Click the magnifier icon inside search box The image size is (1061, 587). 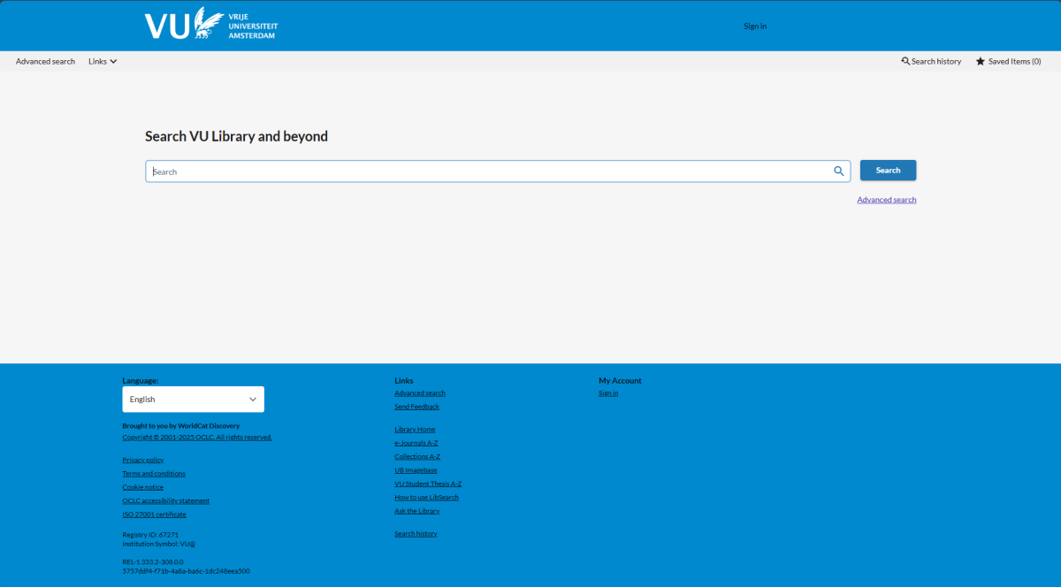[838, 172]
